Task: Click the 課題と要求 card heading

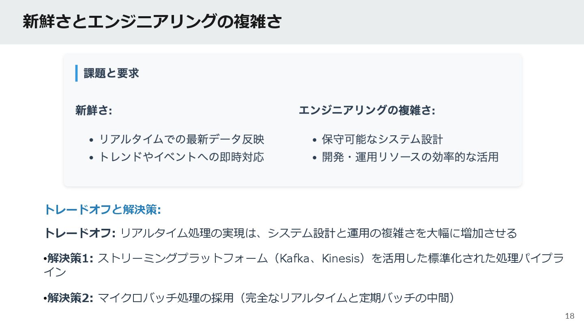Action: [x=111, y=73]
